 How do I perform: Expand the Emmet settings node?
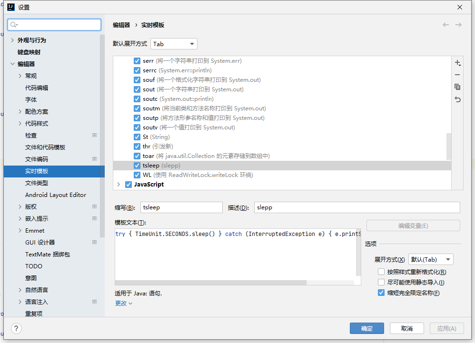click(x=20, y=230)
